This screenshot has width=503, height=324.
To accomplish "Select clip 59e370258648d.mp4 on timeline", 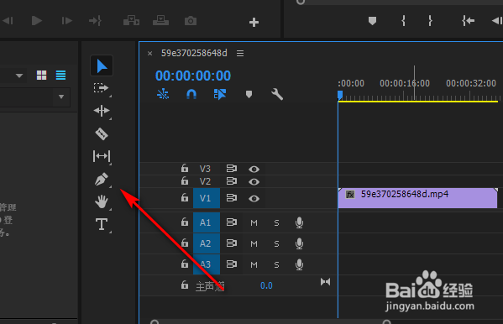I will click(x=417, y=198).
